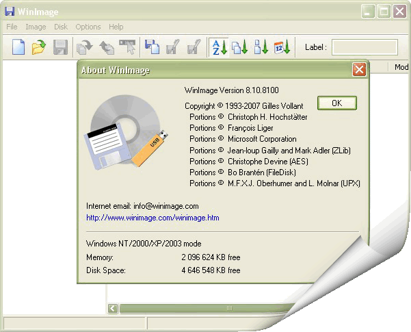The height and width of the screenshot is (332, 411).
Task: Click the Windows NT/2000/XP/2003 mode text
Action: (144, 244)
